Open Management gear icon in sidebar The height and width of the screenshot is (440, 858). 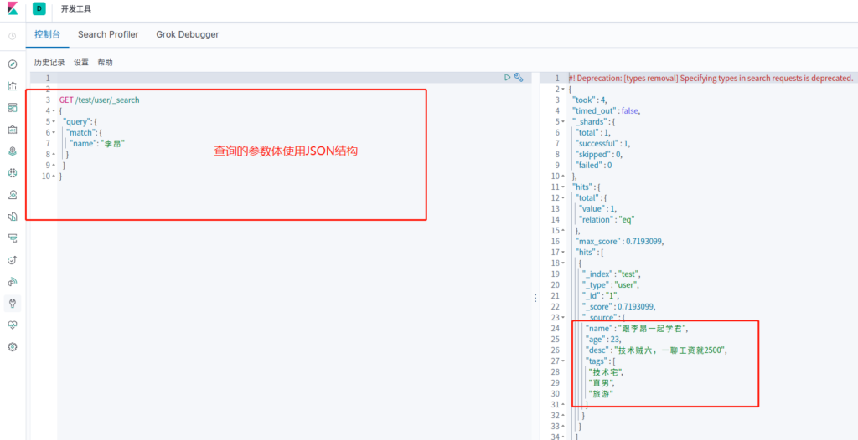pos(13,346)
